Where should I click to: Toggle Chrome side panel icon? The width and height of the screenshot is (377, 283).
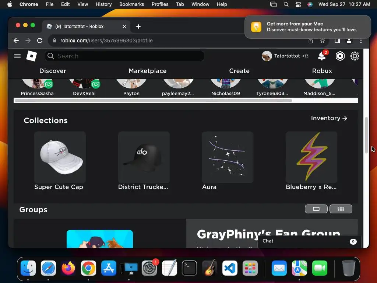point(337,41)
